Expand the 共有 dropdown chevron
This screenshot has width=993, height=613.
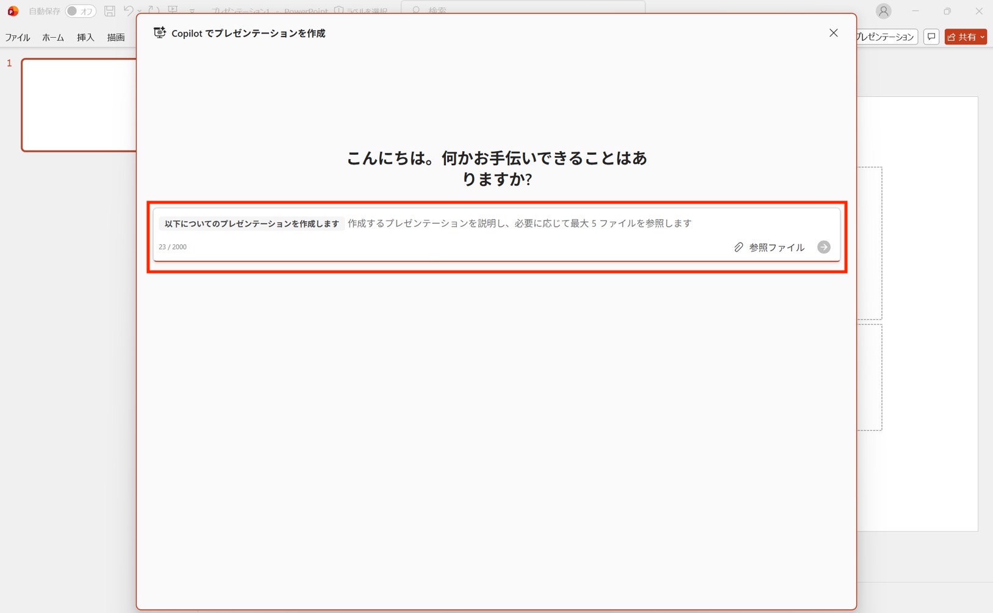pyautogui.click(x=982, y=37)
